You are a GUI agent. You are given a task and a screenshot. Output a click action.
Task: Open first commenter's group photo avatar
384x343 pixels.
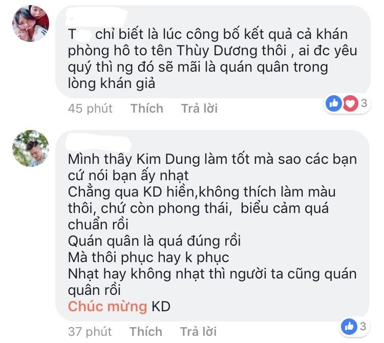tap(31, 23)
